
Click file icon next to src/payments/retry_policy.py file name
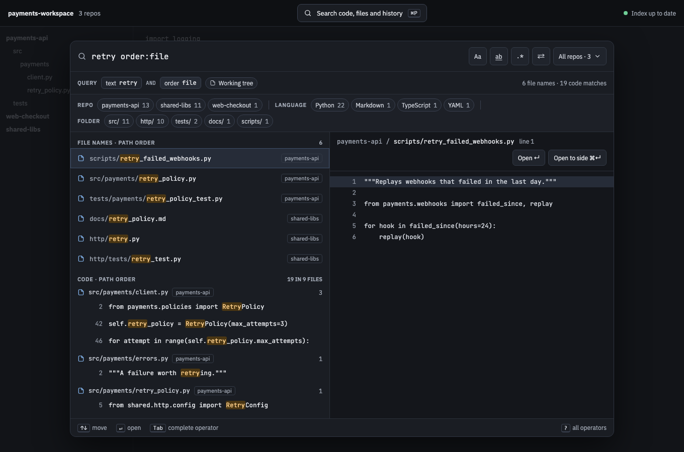[x=81, y=179]
